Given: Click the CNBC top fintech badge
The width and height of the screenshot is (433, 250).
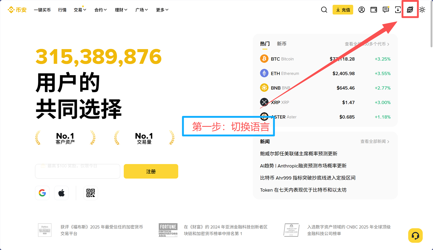Looking at the screenshot, I should [x=291, y=230].
